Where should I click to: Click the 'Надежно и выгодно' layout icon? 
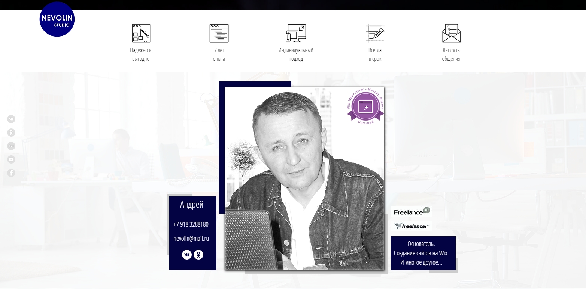point(141,33)
